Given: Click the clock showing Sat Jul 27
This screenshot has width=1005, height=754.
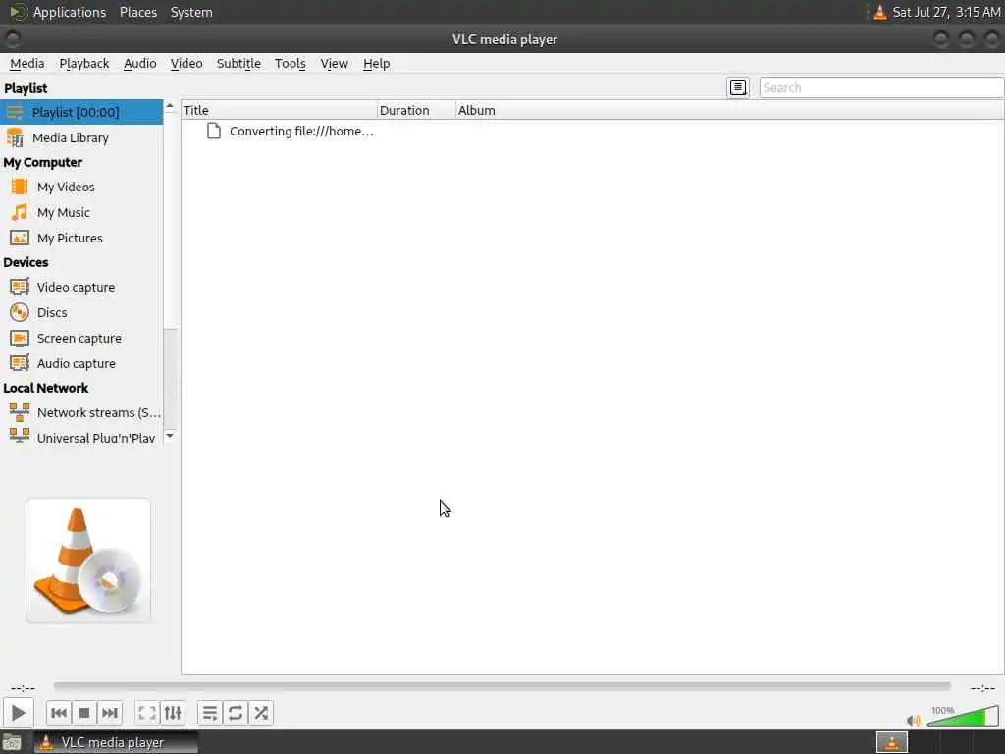Looking at the screenshot, I should click(946, 12).
